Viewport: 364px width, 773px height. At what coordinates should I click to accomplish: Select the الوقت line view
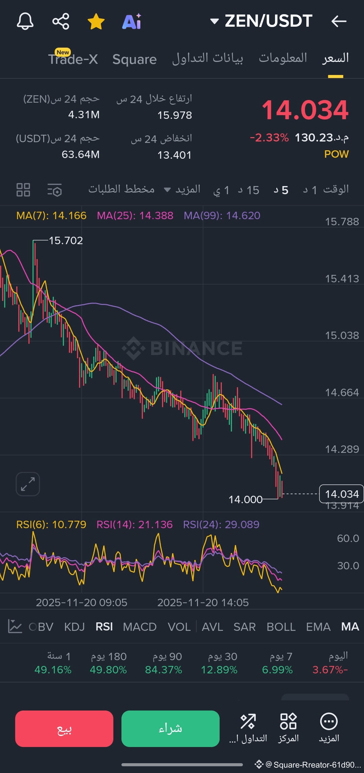tap(336, 189)
